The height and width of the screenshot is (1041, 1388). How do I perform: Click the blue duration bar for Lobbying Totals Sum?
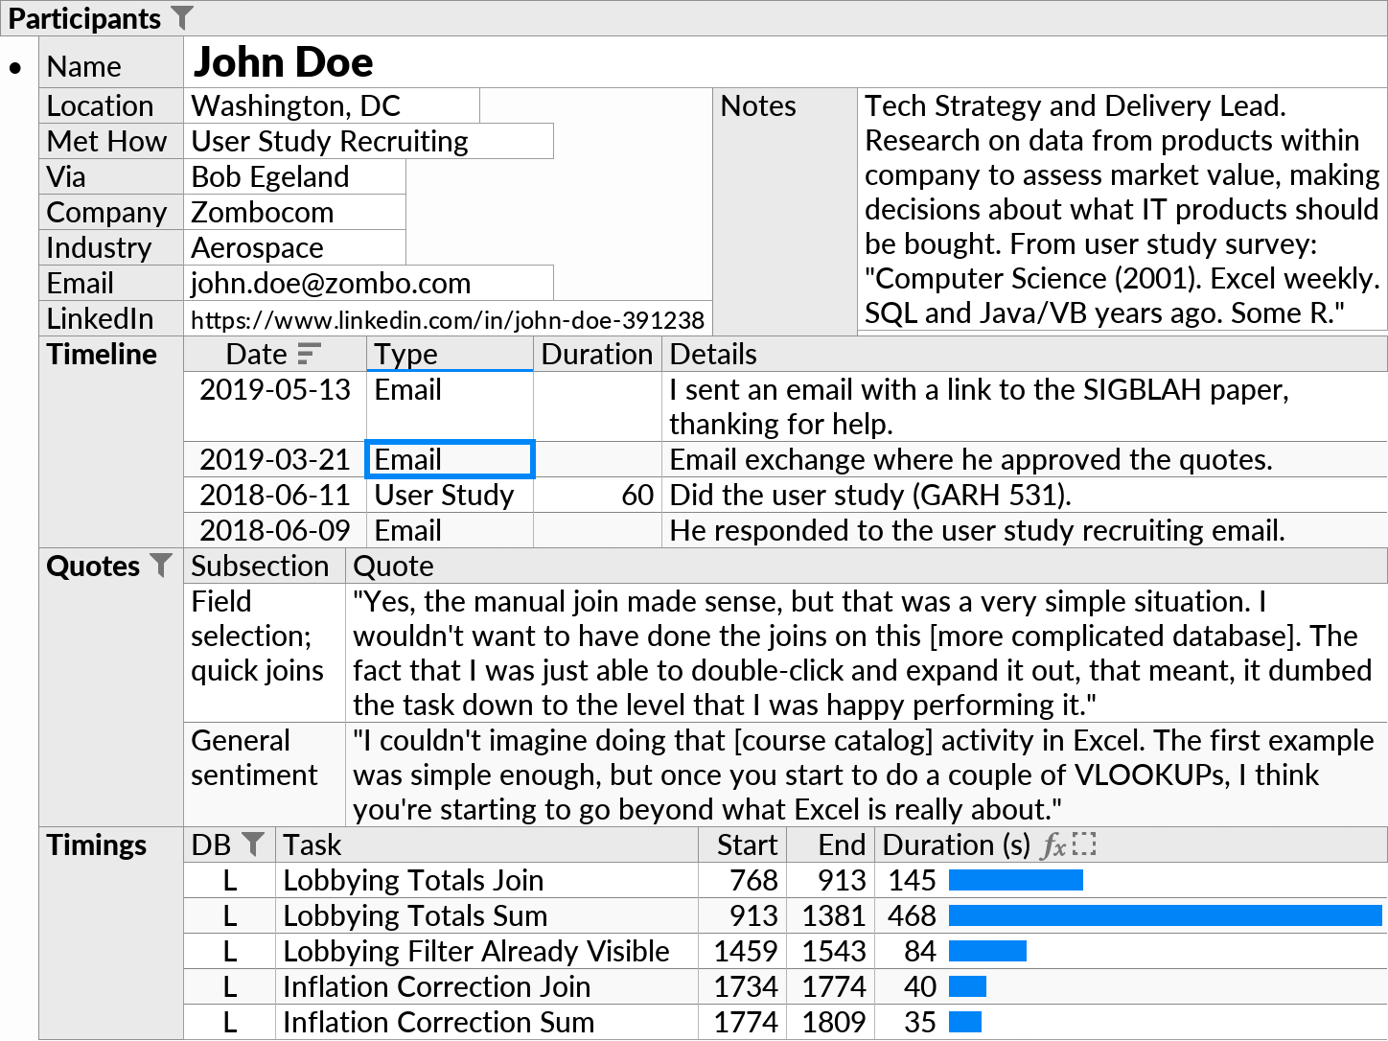point(1165,915)
